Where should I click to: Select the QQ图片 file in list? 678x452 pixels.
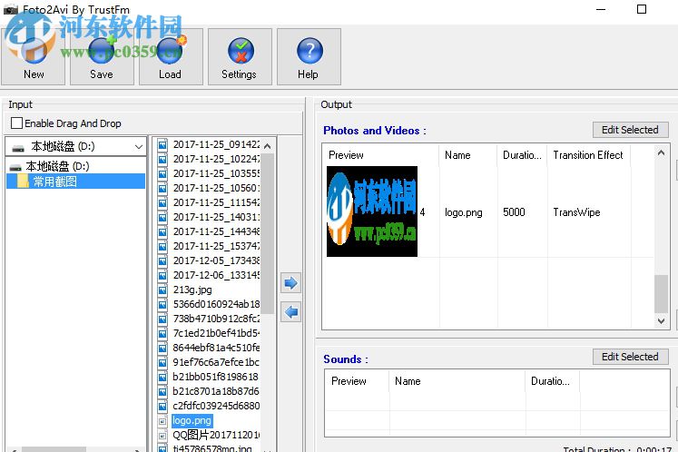click(x=216, y=435)
